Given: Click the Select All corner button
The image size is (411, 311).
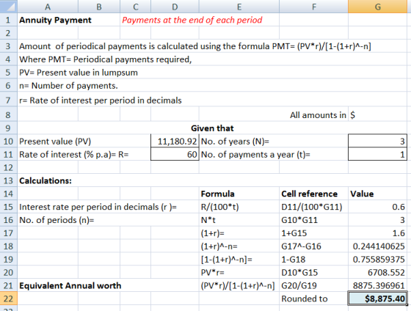Looking at the screenshot, I should [x=8, y=7].
